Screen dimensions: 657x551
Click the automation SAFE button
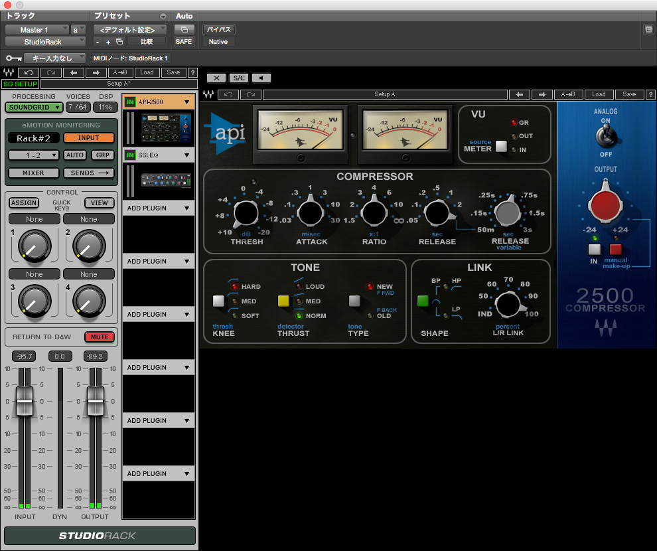point(184,42)
